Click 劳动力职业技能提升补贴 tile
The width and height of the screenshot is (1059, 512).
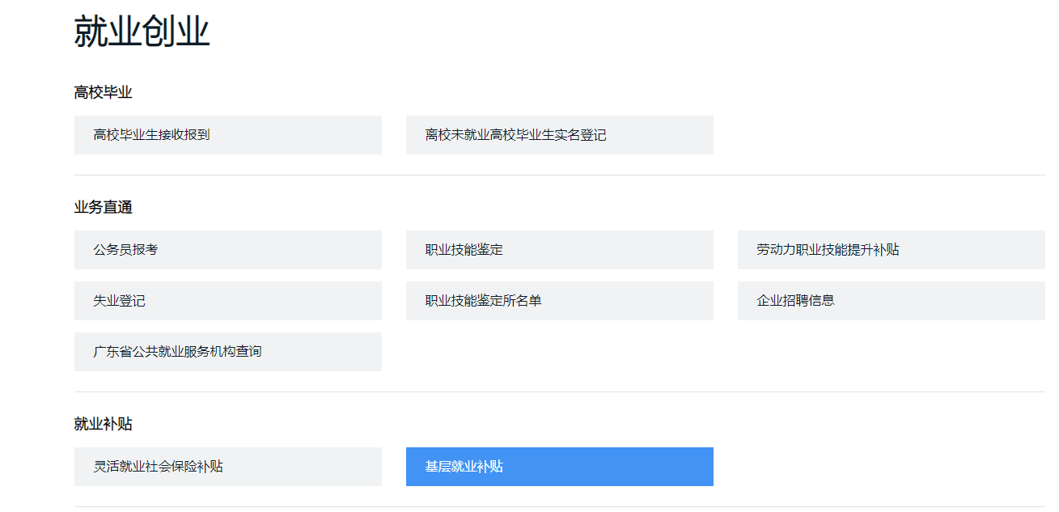pos(891,250)
